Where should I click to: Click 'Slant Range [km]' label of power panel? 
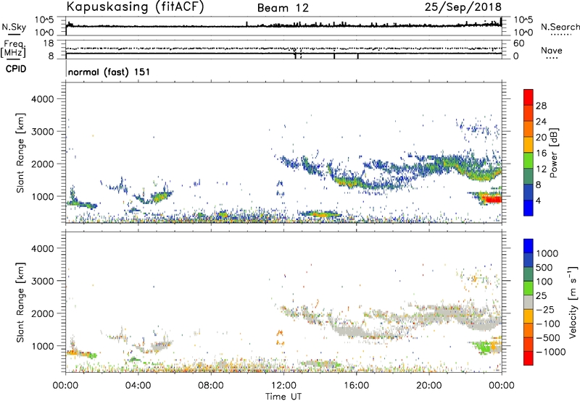tap(20, 153)
